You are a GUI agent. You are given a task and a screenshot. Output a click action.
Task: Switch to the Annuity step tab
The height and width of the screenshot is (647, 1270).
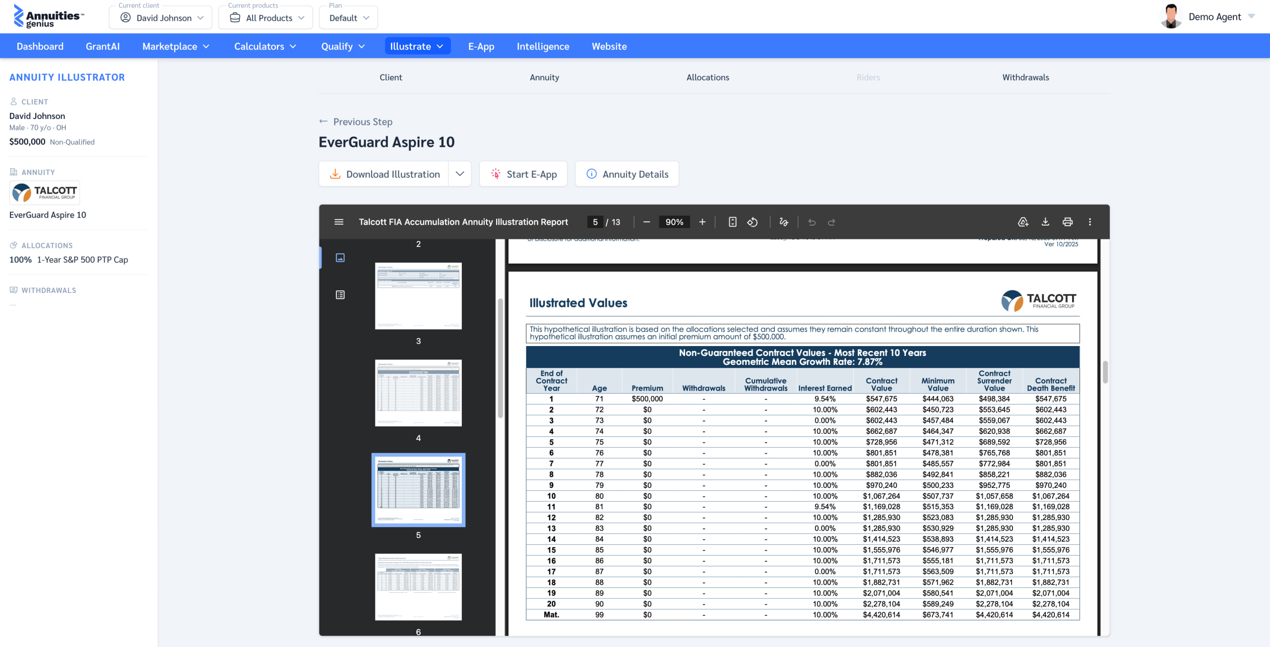[544, 77]
